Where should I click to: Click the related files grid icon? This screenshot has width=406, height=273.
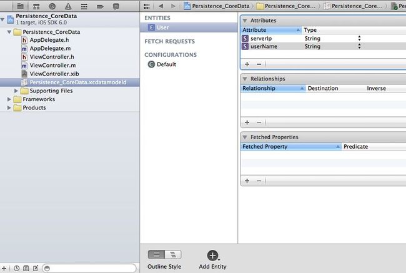click(147, 6)
